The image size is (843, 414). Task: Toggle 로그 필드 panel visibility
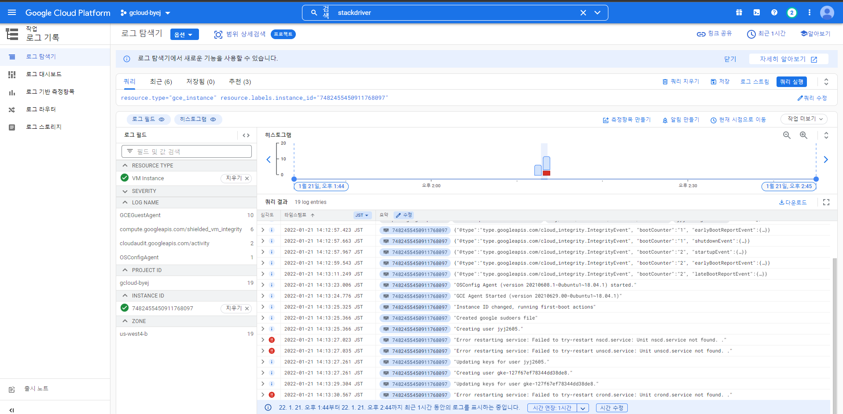coord(148,119)
